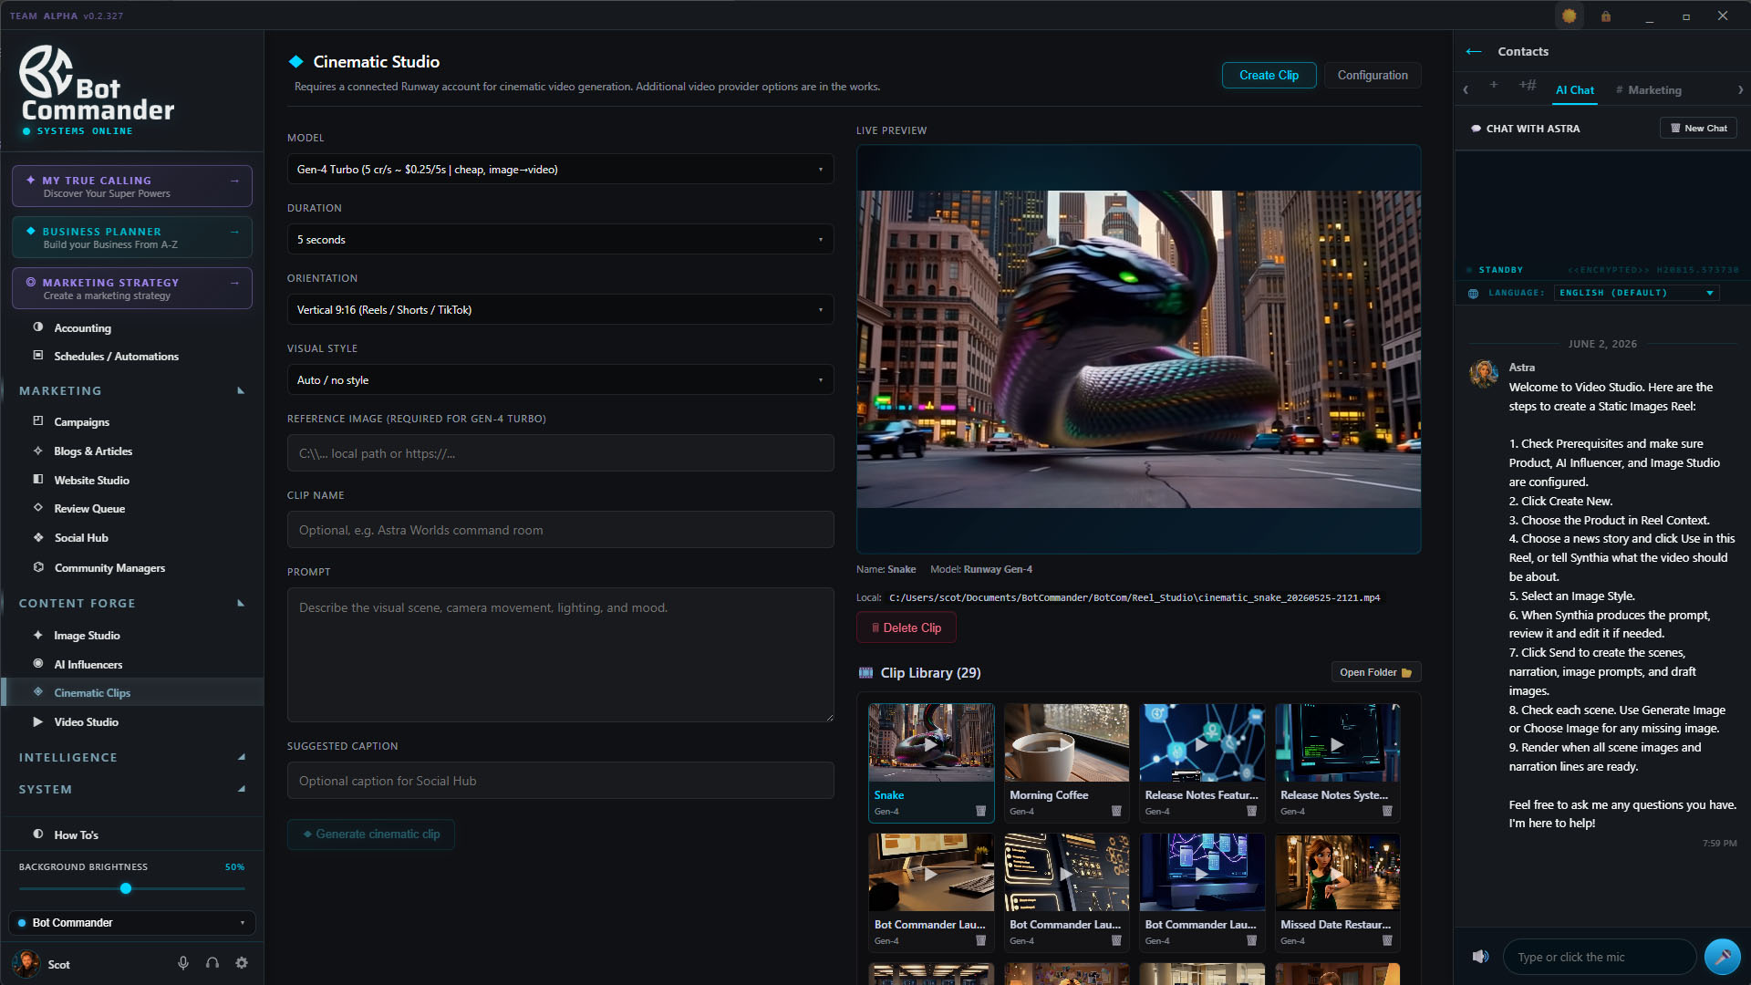1751x985 pixels.
Task: Open Blogs & Articles
Action: coord(93,451)
